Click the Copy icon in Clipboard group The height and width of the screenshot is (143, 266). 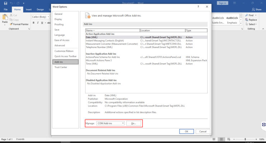11,20
